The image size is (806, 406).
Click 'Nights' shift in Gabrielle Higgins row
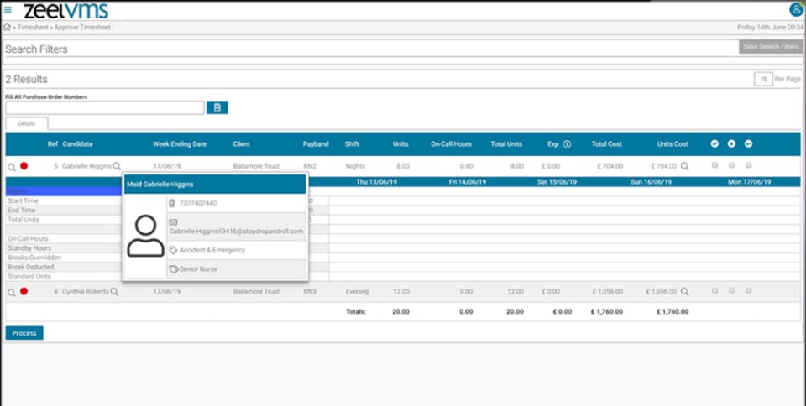point(355,166)
